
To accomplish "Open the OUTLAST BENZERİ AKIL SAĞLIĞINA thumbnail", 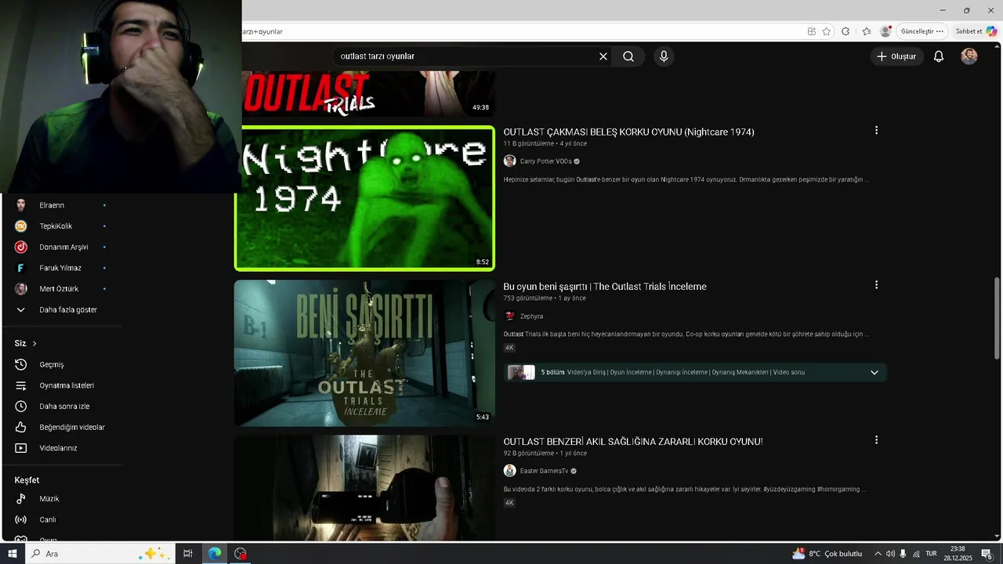I will [364, 488].
